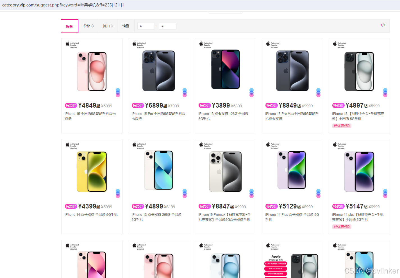Focus the maximum price ¥ input field
Screen dimensions: 400x278
[168, 26]
